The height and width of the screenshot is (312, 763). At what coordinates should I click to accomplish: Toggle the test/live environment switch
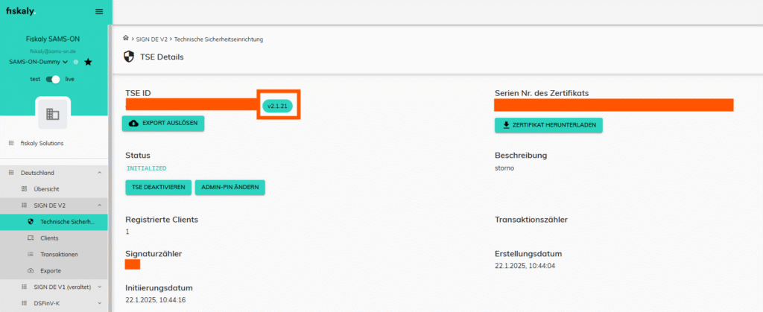point(54,79)
